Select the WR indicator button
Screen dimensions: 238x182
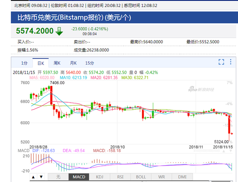[161, 177]
